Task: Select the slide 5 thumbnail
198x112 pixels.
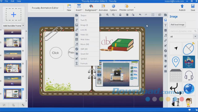Action: [x=13, y=43]
